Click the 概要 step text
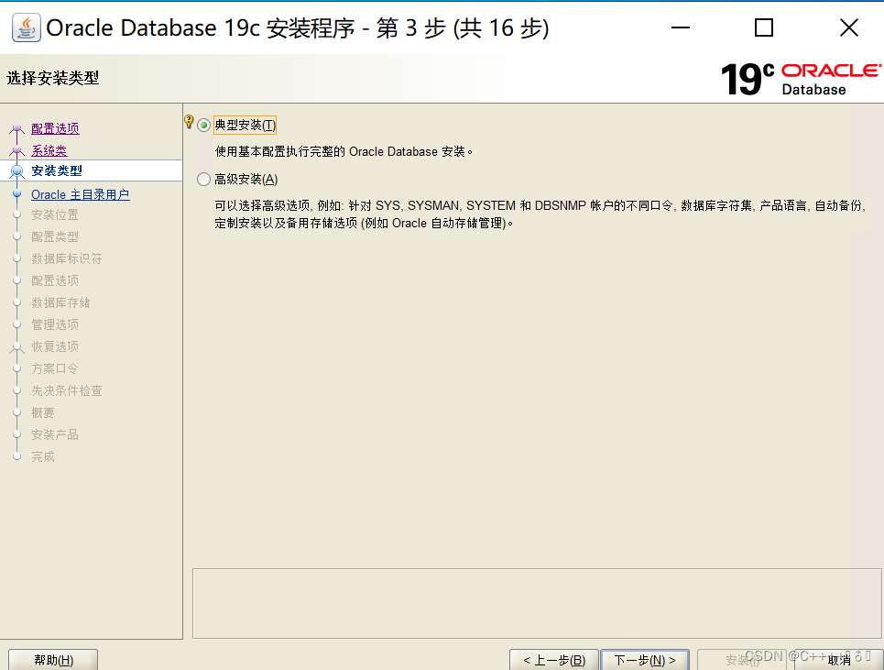The width and height of the screenshot is (884, 670). pos(43,412)
